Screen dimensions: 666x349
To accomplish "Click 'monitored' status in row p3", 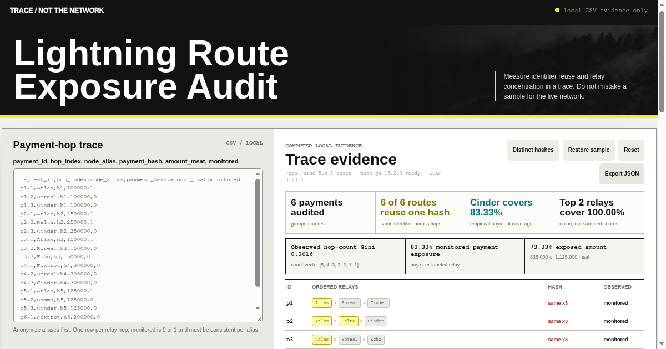I will pyautogui.click(x=616, y=340).
